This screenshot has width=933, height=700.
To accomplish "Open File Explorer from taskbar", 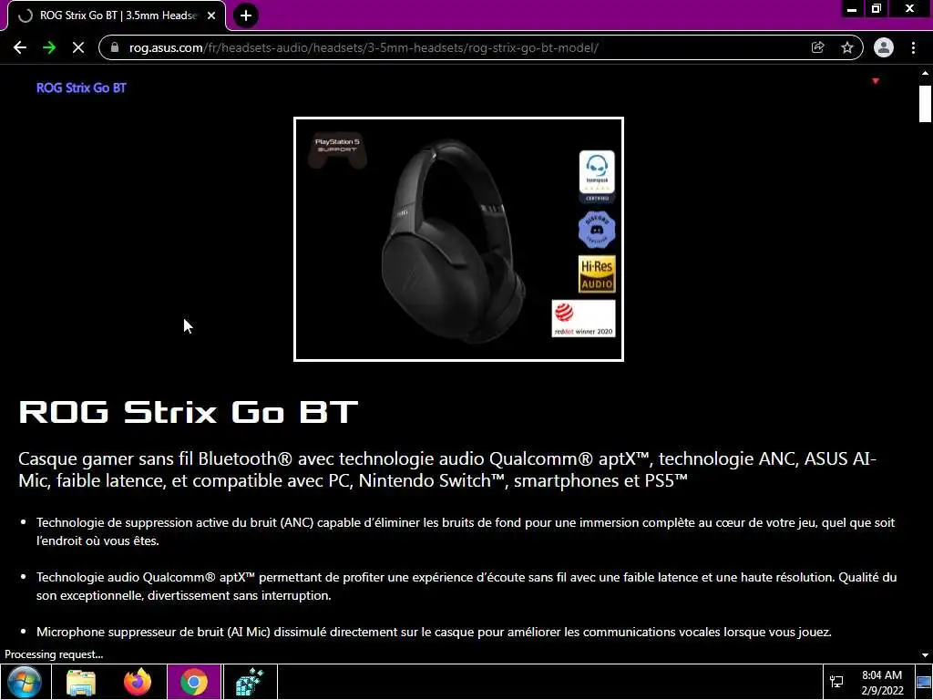I will [81, 682].
